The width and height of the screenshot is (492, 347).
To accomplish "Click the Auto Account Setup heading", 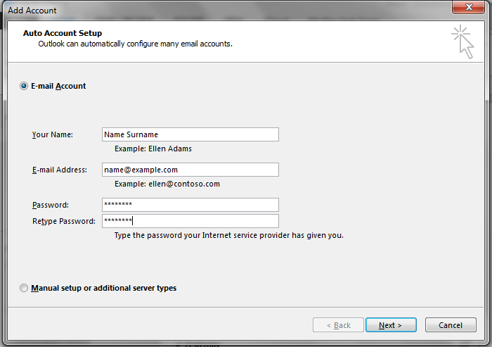I will [63, 33].
